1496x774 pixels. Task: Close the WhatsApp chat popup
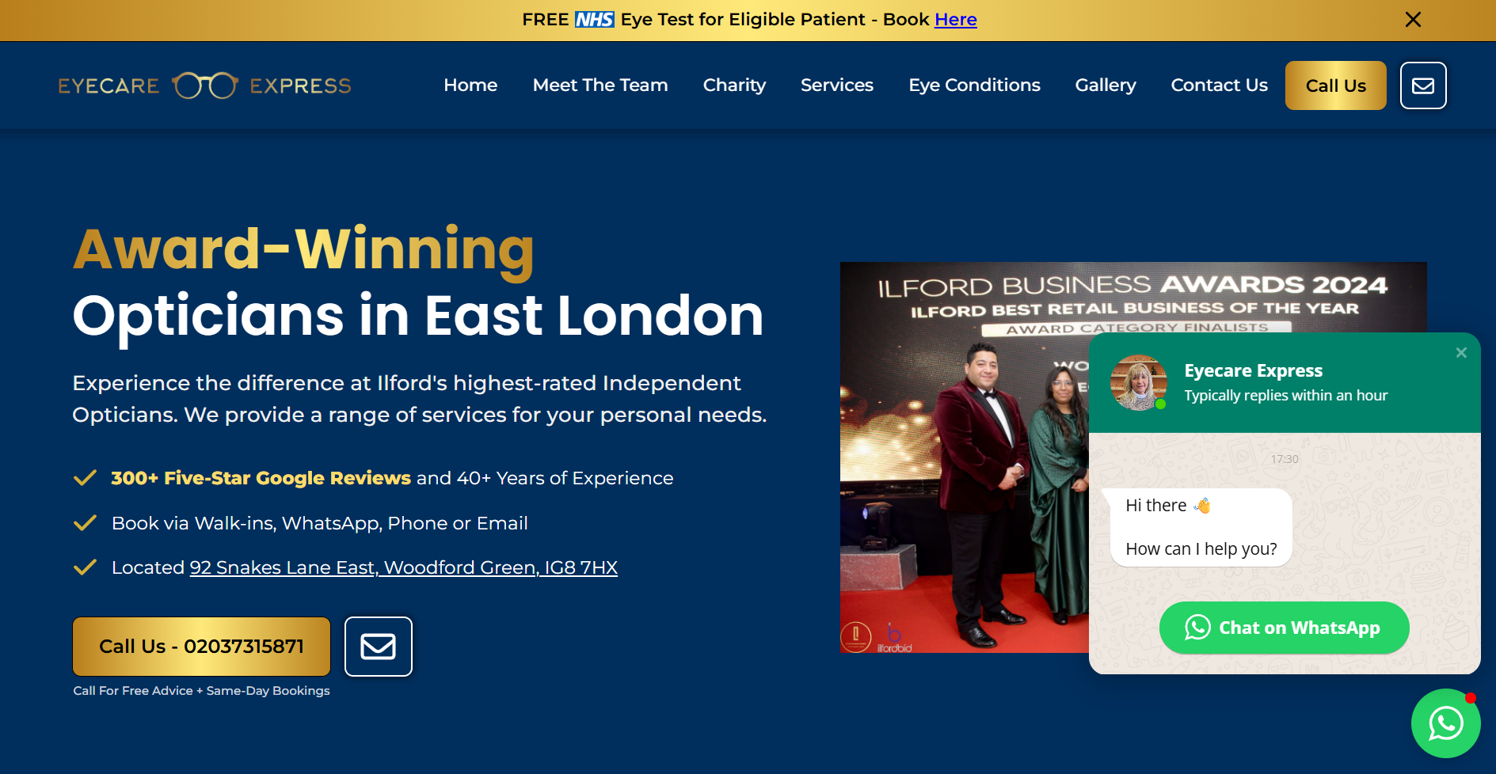[x=1461, y=353]
